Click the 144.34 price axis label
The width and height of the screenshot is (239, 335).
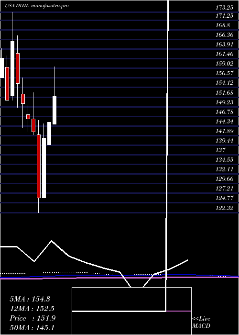(225, 121)
